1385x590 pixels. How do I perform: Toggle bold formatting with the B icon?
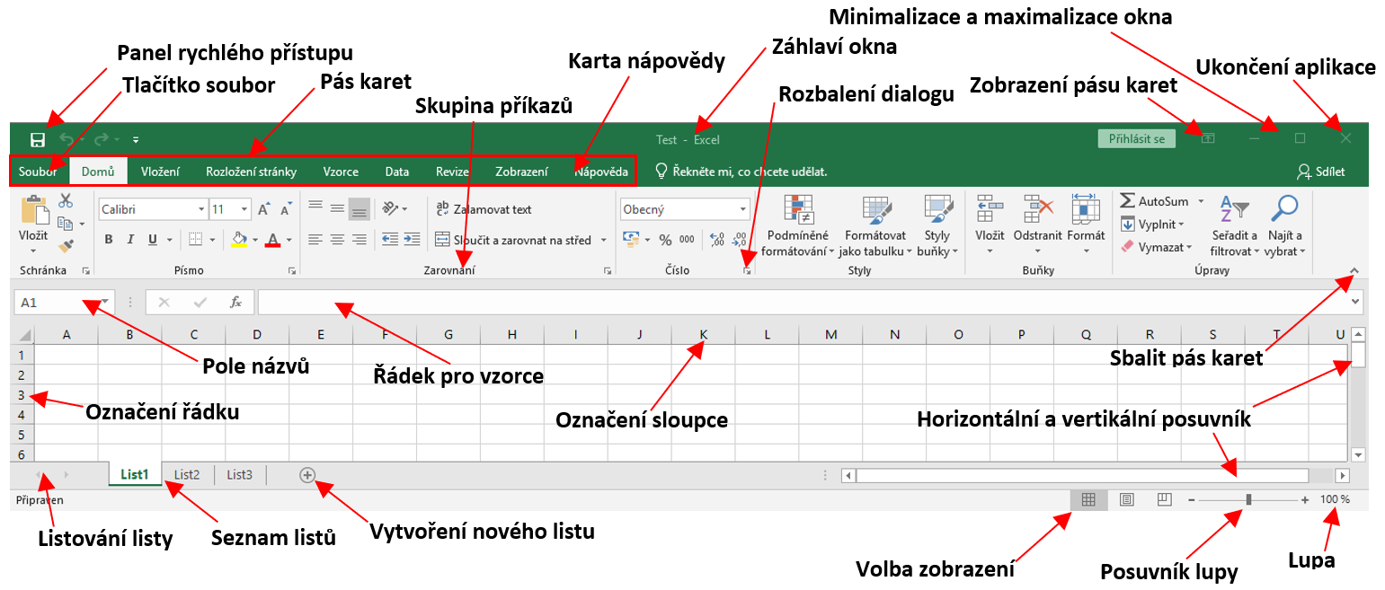[x=108, y=240]
